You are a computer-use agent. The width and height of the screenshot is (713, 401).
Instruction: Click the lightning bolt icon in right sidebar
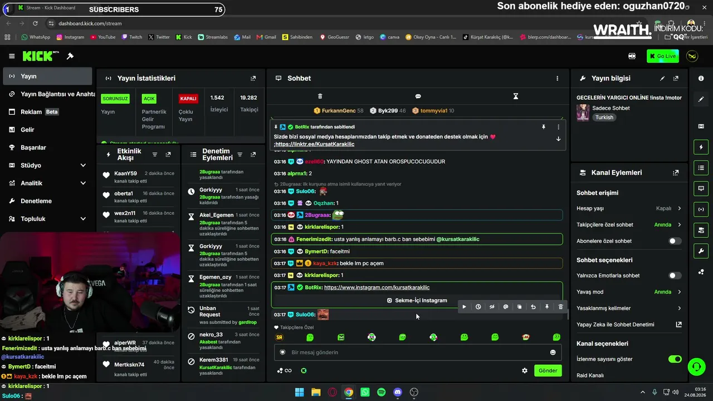tap(701, 147)
